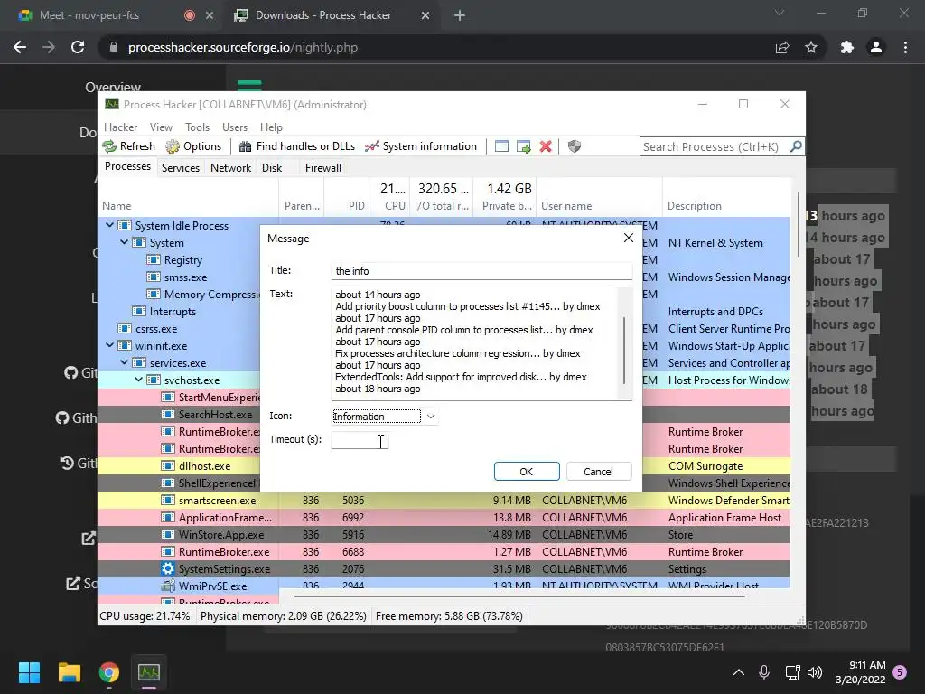Collapse the svchost.exe tree node
Viewport: 925px width, 694px height.
coord(138,380)
